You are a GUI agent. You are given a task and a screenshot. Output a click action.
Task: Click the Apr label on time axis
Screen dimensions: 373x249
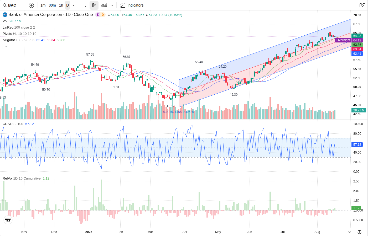pos(185,232)
